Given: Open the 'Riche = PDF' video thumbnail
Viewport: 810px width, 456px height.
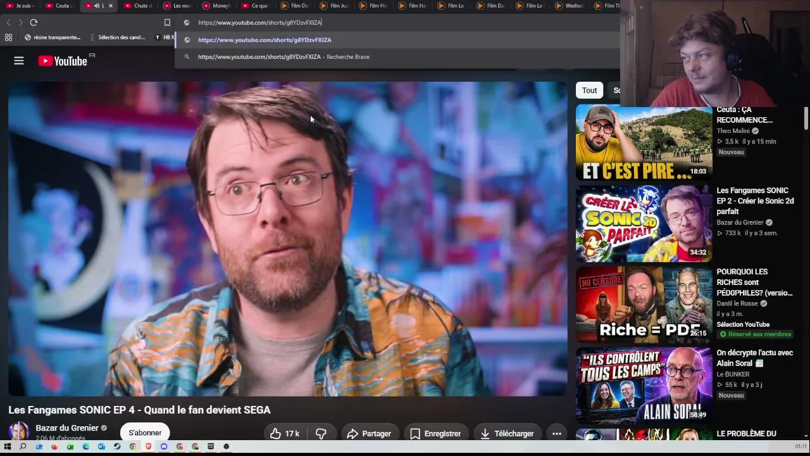Looking at the screenshot, I should [644, 305].
